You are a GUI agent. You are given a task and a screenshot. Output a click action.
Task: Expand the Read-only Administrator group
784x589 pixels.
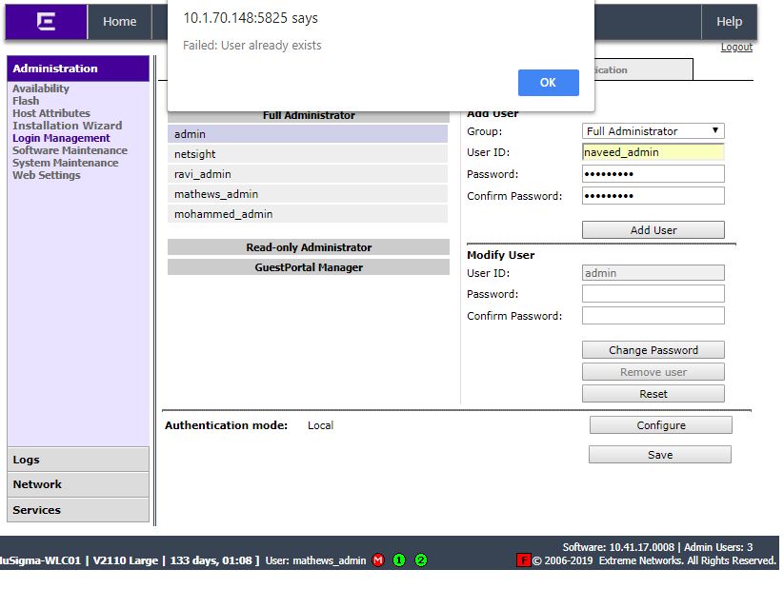(308, 247)
